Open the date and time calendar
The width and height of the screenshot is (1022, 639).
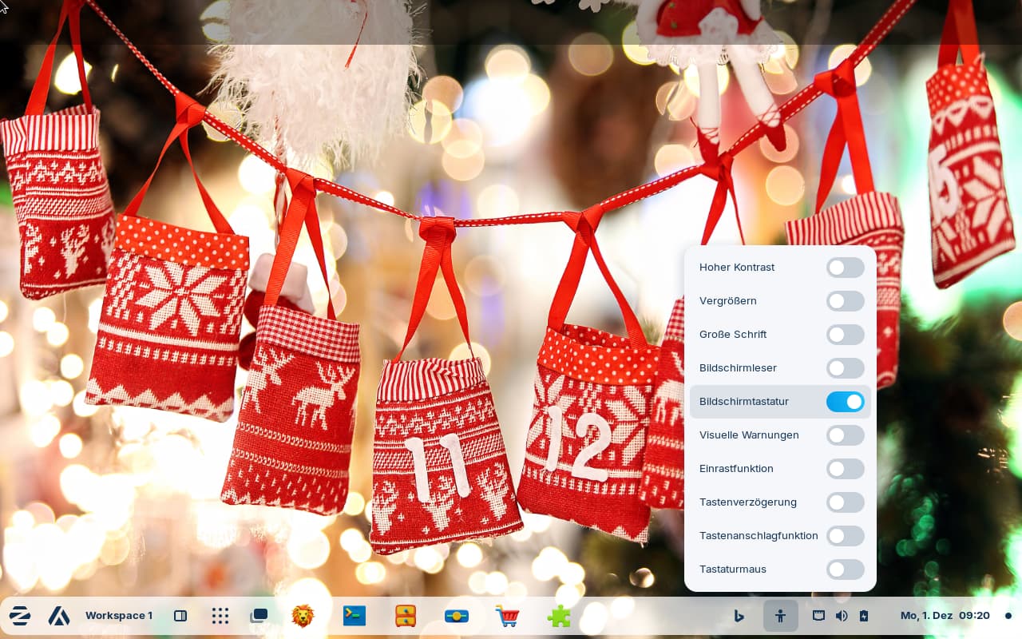tap(945, 616)
